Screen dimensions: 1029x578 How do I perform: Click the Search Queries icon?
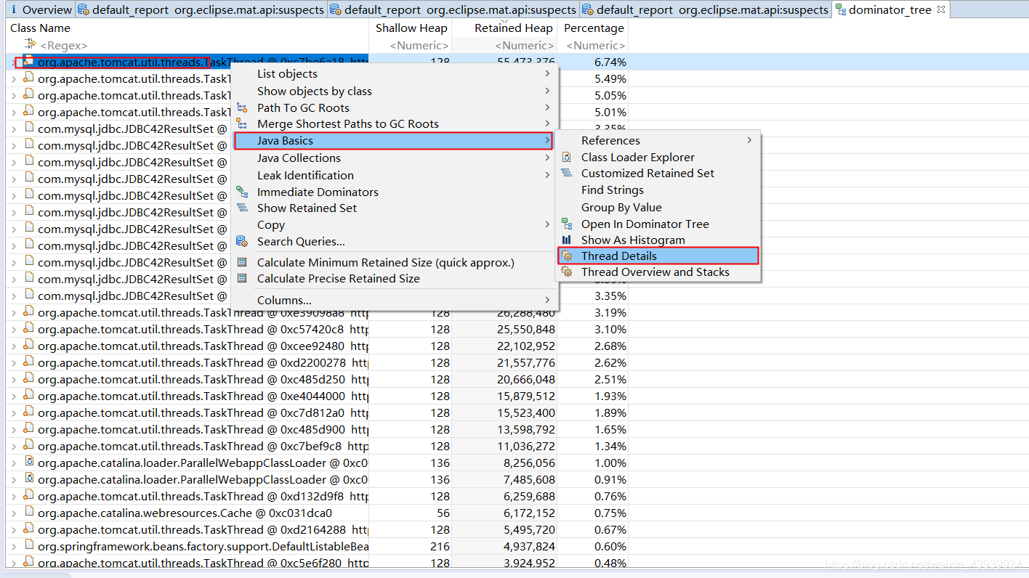tap(242, 241)
